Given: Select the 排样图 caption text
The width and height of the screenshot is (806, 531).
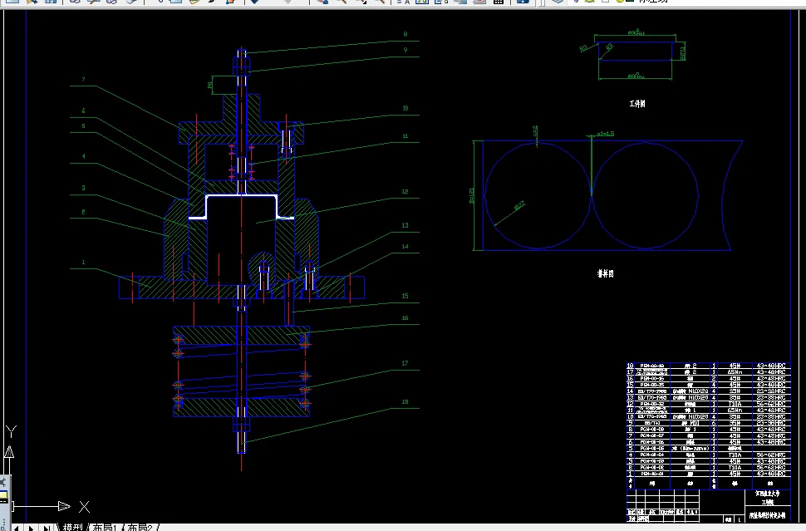Looking at the screenshot, I should tap(605, 273).
